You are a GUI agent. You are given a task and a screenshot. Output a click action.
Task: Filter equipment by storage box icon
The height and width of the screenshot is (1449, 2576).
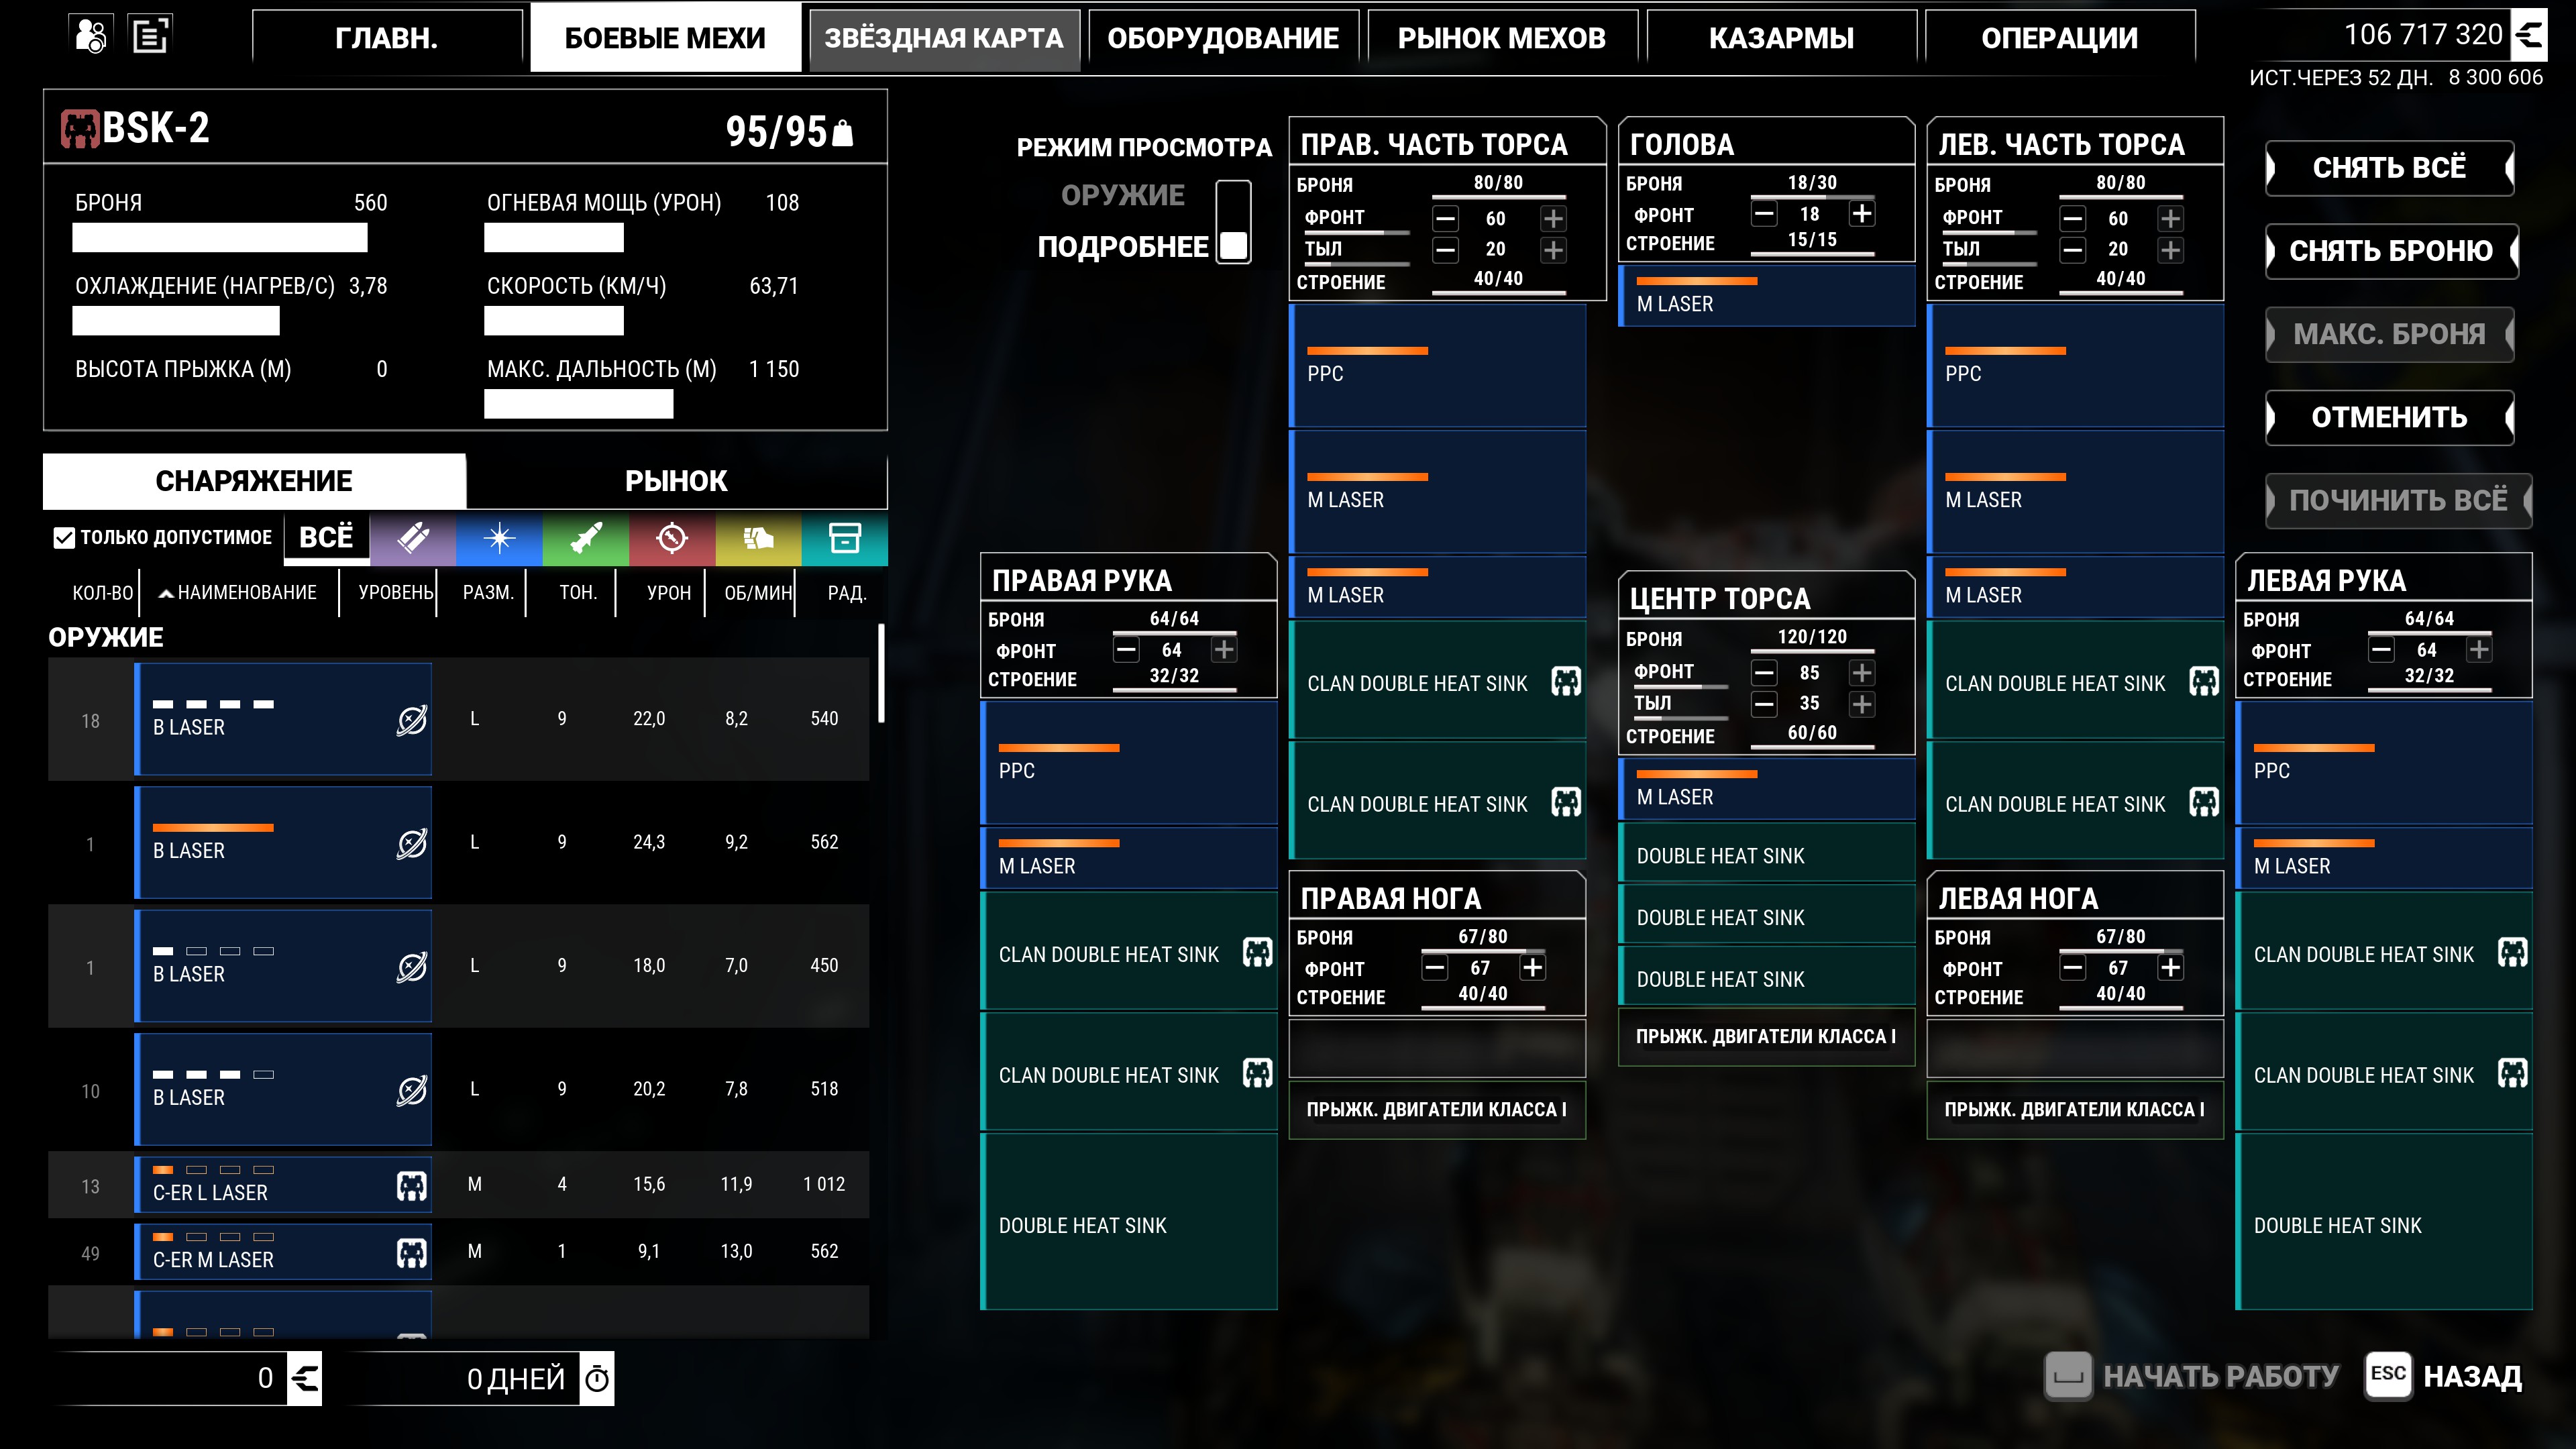845,538
